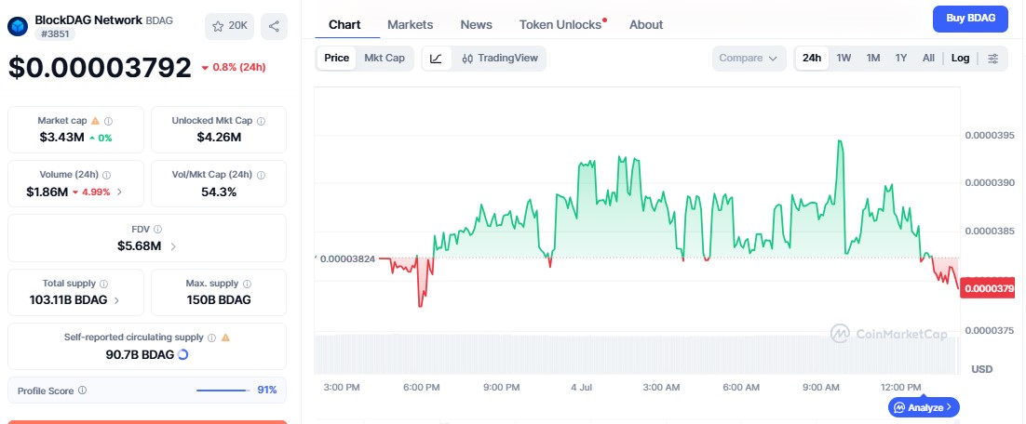Click the USD currency label
This screenshot has height=424, width=1026.
pyautogui.click(x=982, y=369)
